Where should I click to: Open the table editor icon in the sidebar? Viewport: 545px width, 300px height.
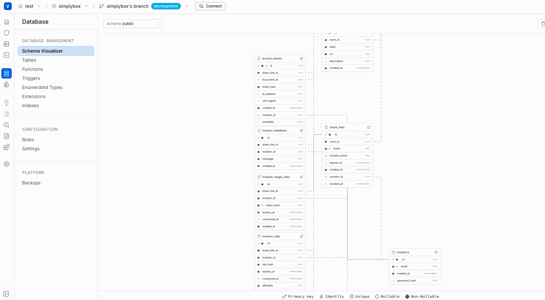7,44
